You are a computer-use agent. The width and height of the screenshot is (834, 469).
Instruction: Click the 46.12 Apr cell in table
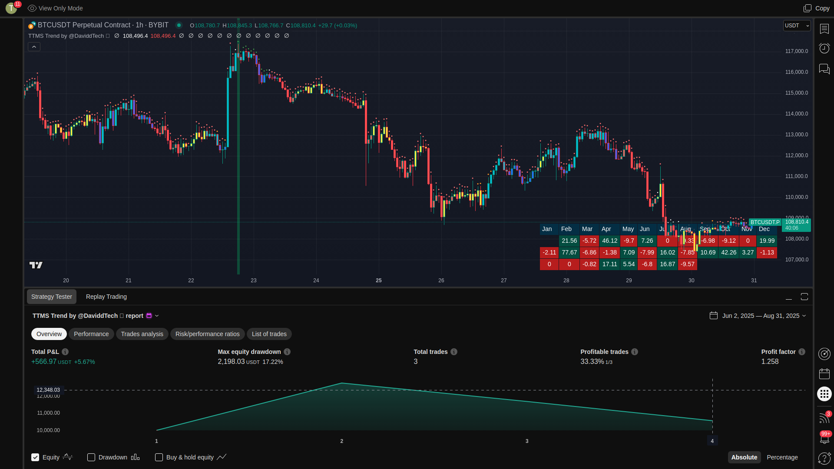tap(610, 241)
